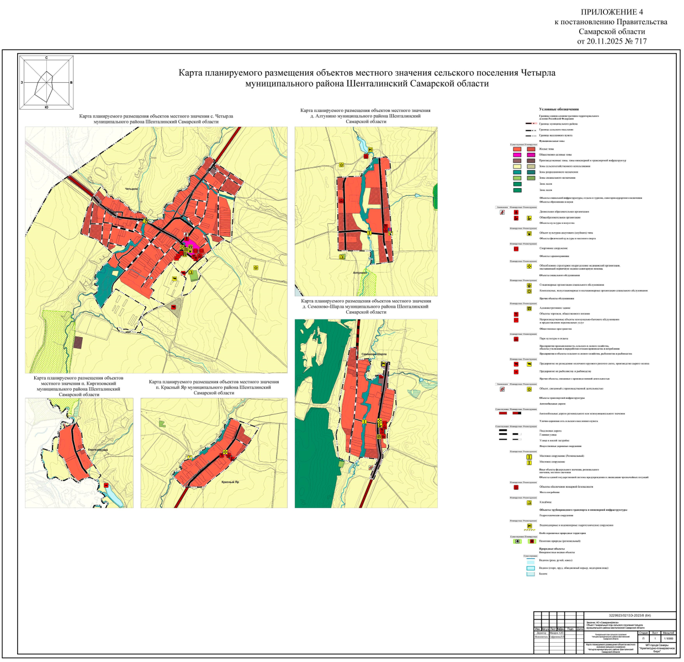
Task: Click the existing residential zone orange swatch
Action: tap(517, 149)
